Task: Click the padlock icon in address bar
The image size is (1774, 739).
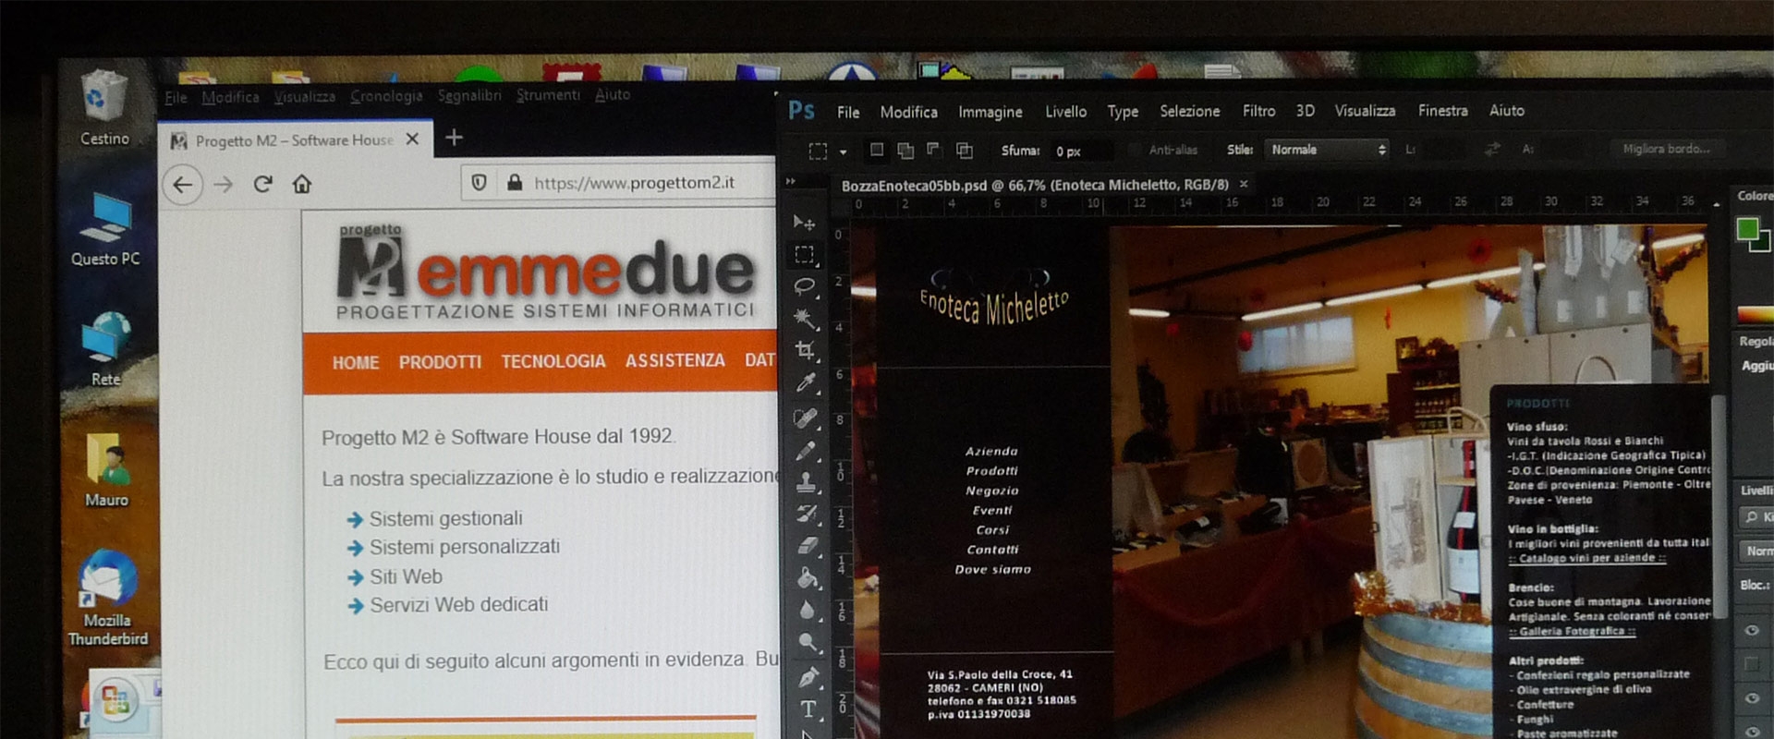Action: coord(515,183)
